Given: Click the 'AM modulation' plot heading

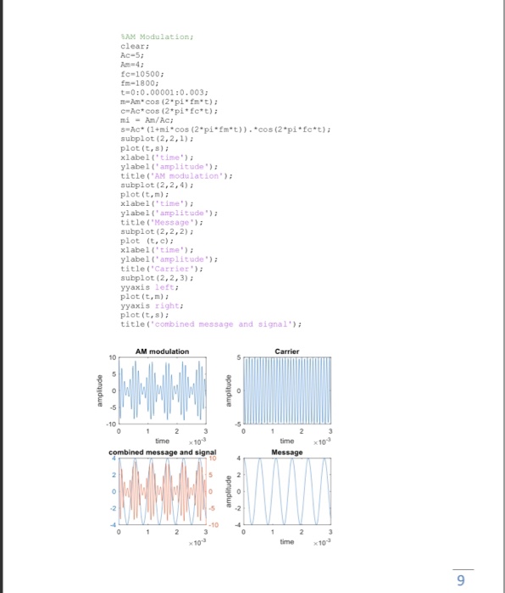Looking at the screenshot, I should 163,352.
